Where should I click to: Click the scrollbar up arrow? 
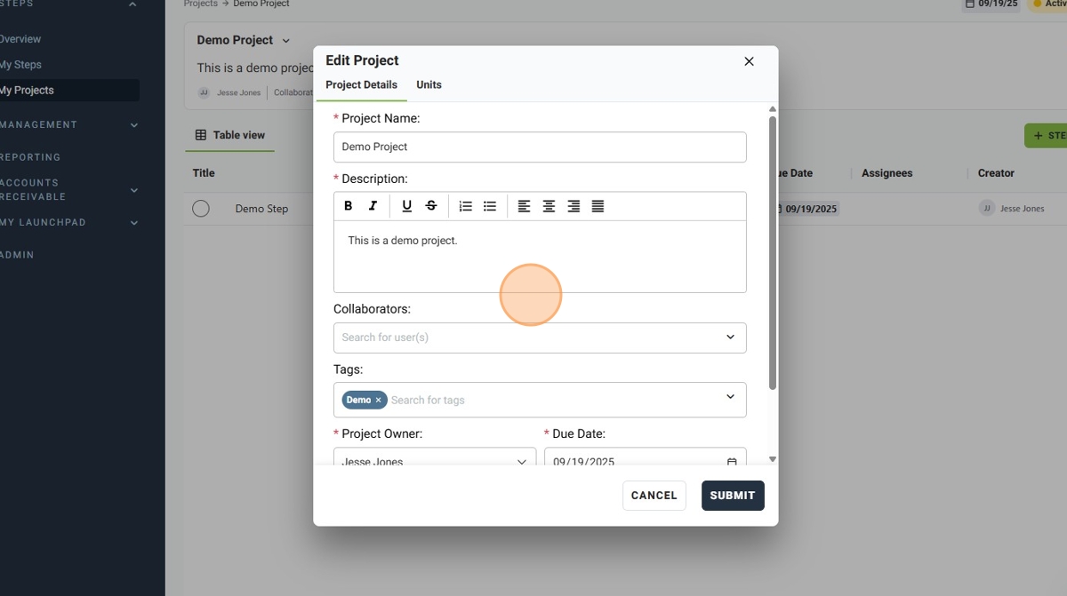[x=772, y=109]
